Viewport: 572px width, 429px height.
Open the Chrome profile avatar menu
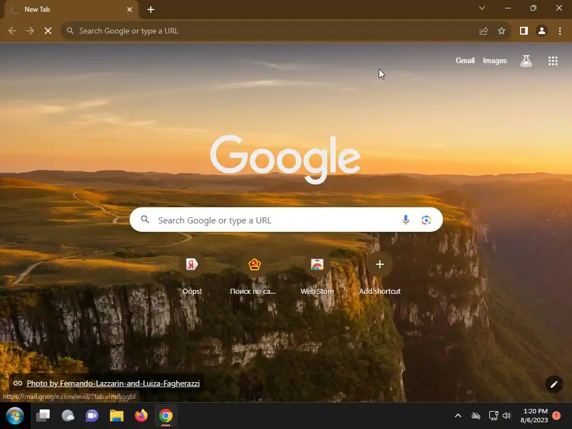[x=542, y=31]
